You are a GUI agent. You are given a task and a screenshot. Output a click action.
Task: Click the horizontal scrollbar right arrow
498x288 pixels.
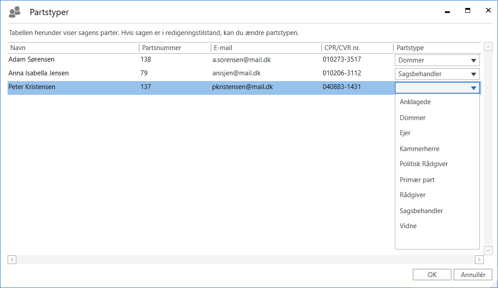pyautogui.click(x=479, y=260)
